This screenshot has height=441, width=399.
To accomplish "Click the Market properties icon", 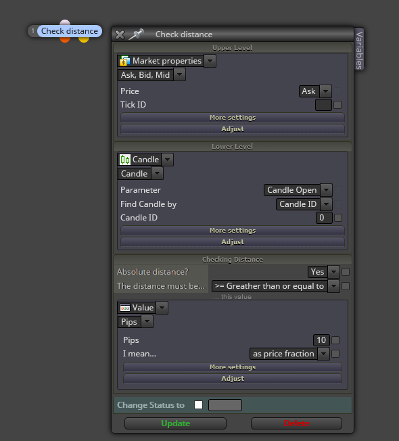I will tap(124, 61).
